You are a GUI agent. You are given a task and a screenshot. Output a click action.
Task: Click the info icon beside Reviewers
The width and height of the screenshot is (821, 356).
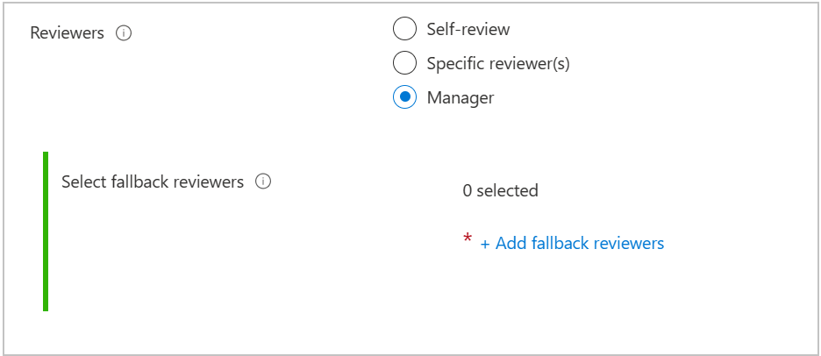click(124, 33)
